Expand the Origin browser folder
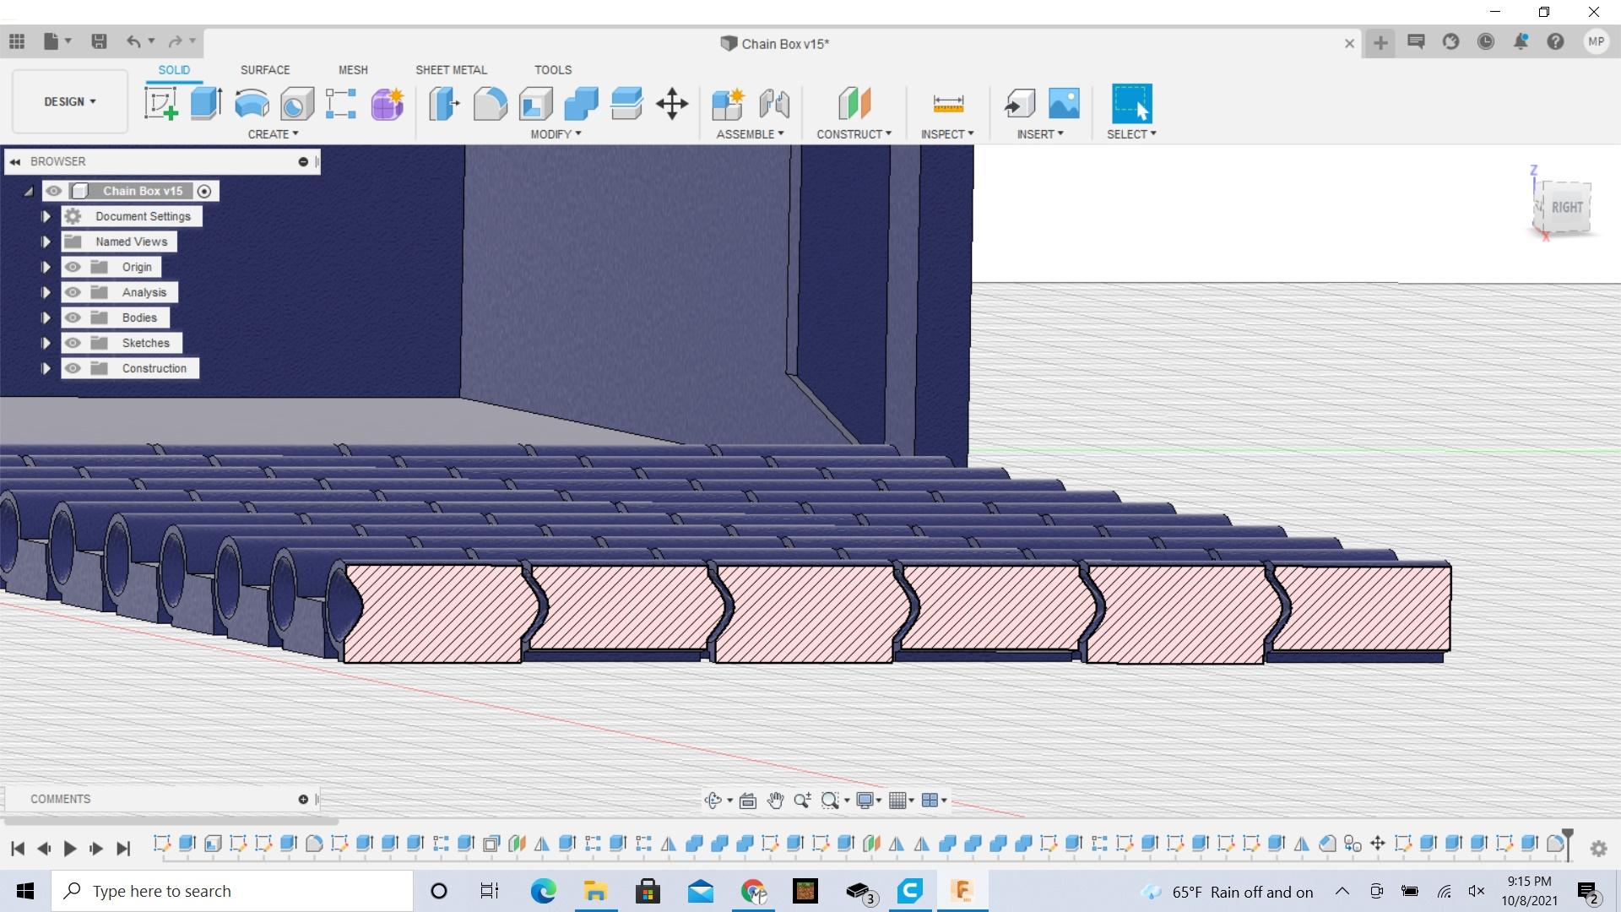 pos(46,266)
